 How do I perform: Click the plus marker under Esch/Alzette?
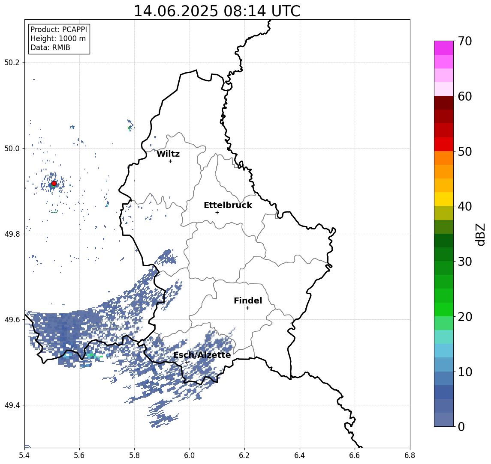[x=187, y=363]
